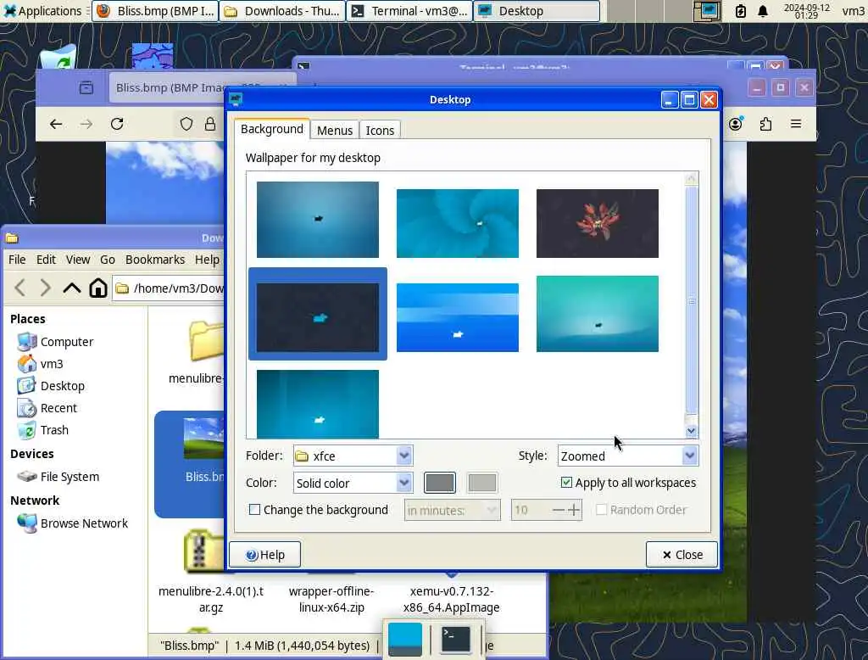
Task: Click Firefox tracking protection shield icon
Action: point(186,124)
